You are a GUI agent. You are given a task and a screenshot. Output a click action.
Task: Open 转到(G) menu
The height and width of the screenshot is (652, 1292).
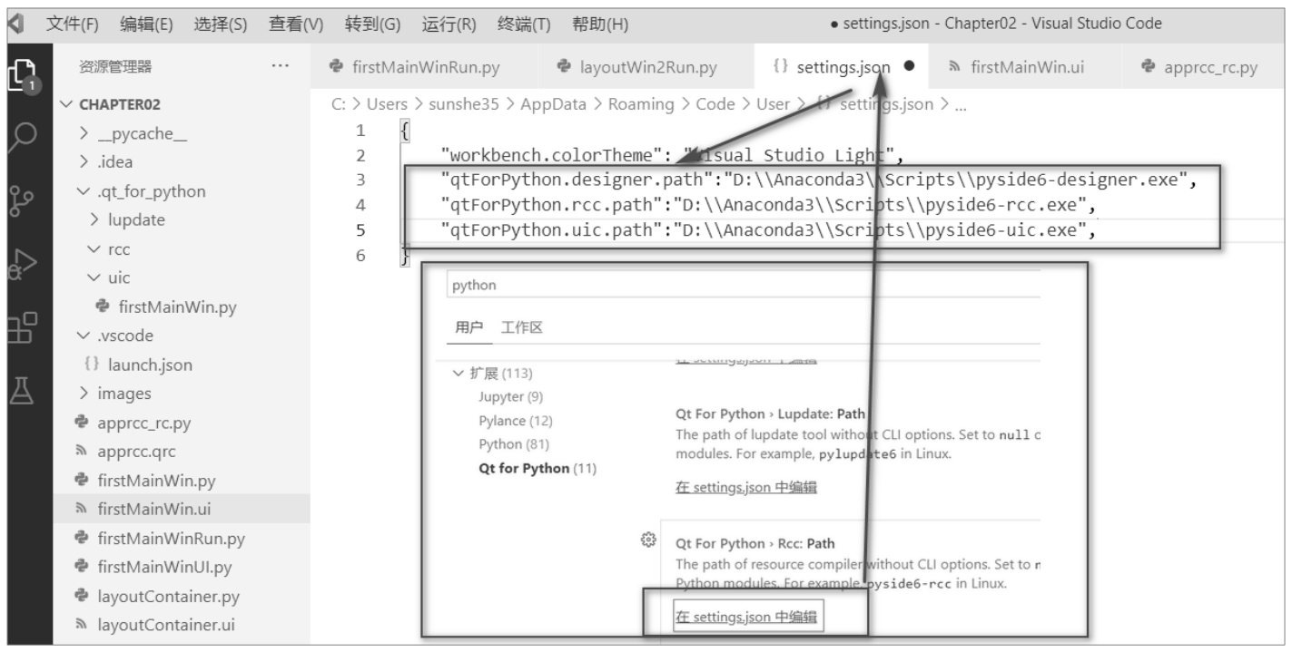tap(373, 23)
